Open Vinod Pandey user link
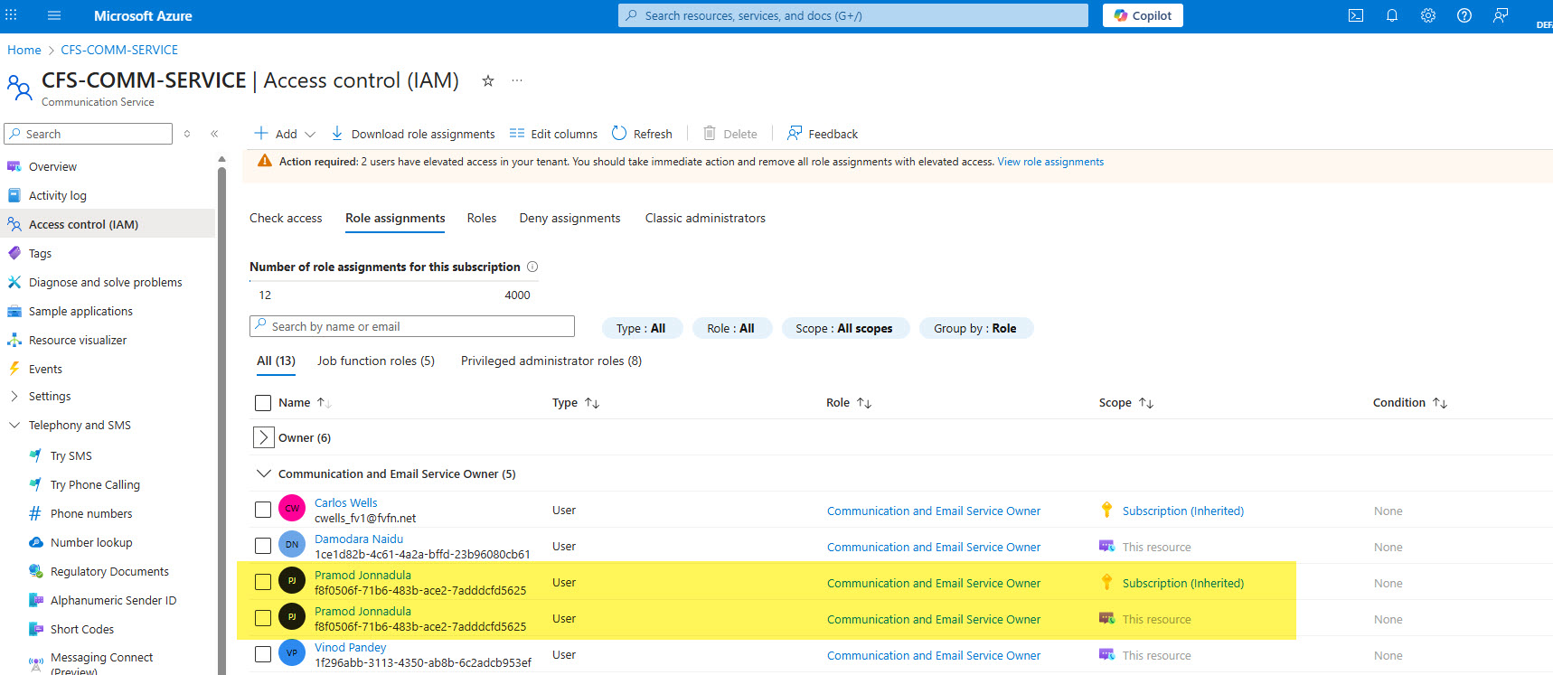 point(350,647)
